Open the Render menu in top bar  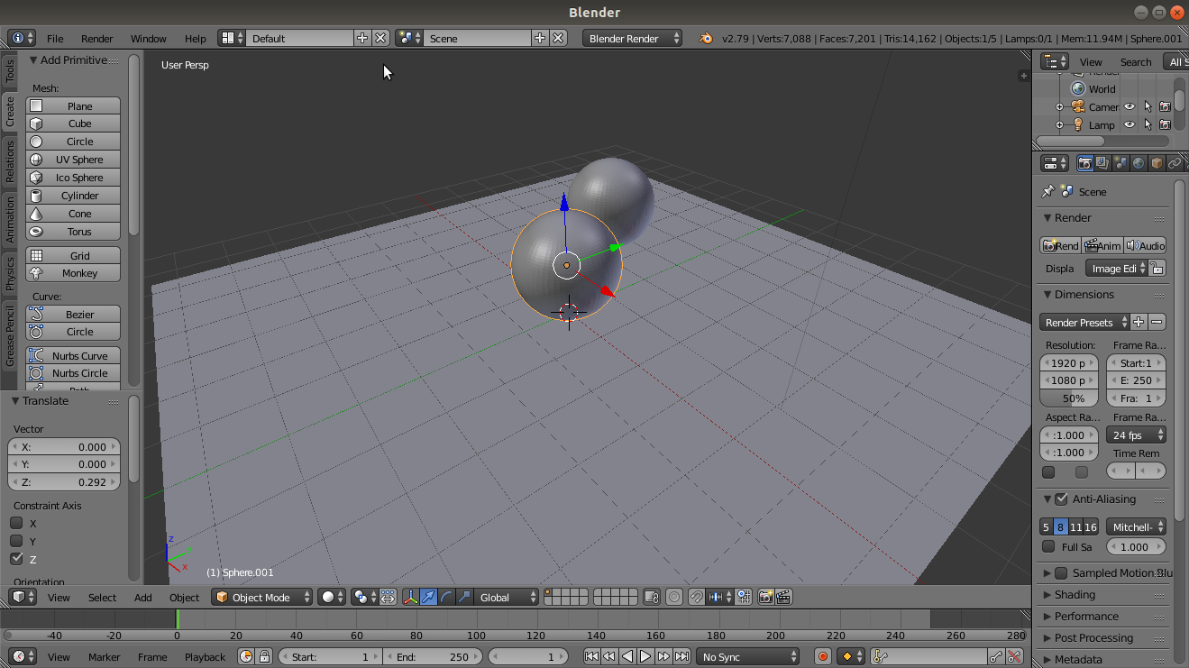point(97,39)
